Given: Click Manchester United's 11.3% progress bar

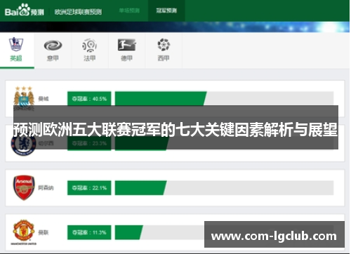Looking at the screenshot, I should pos(128,232).
